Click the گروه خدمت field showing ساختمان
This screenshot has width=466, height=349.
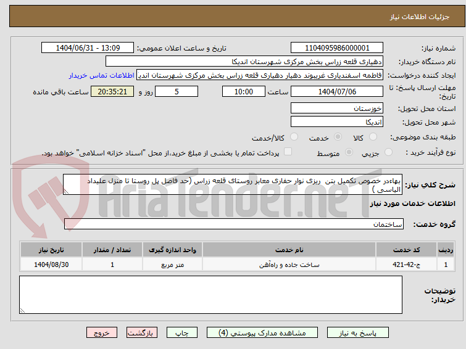[x=233, y=224]
